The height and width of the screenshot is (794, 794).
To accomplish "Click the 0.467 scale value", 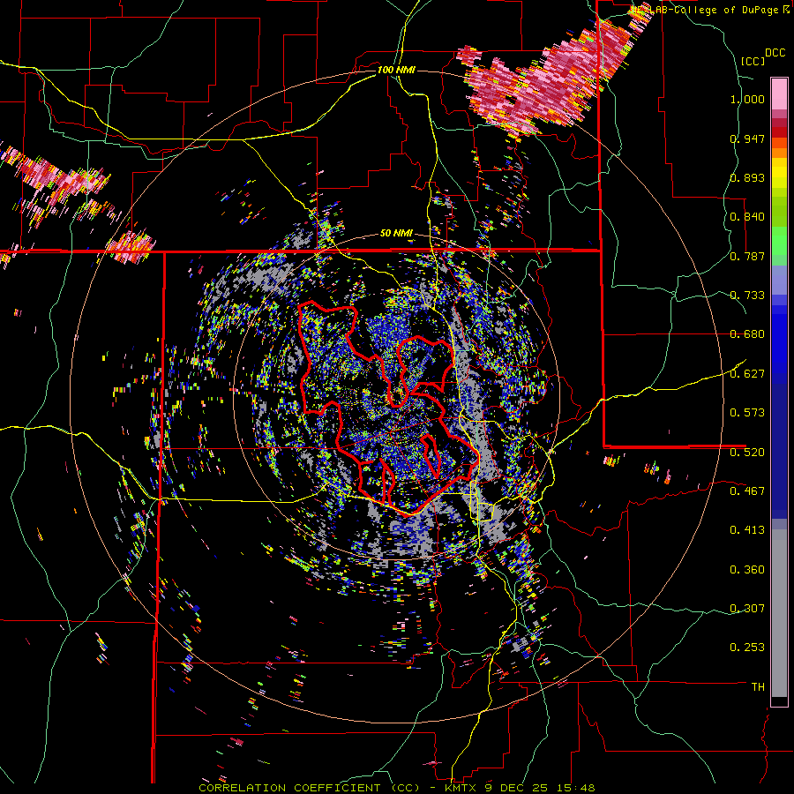I will [x=747, y=491].
